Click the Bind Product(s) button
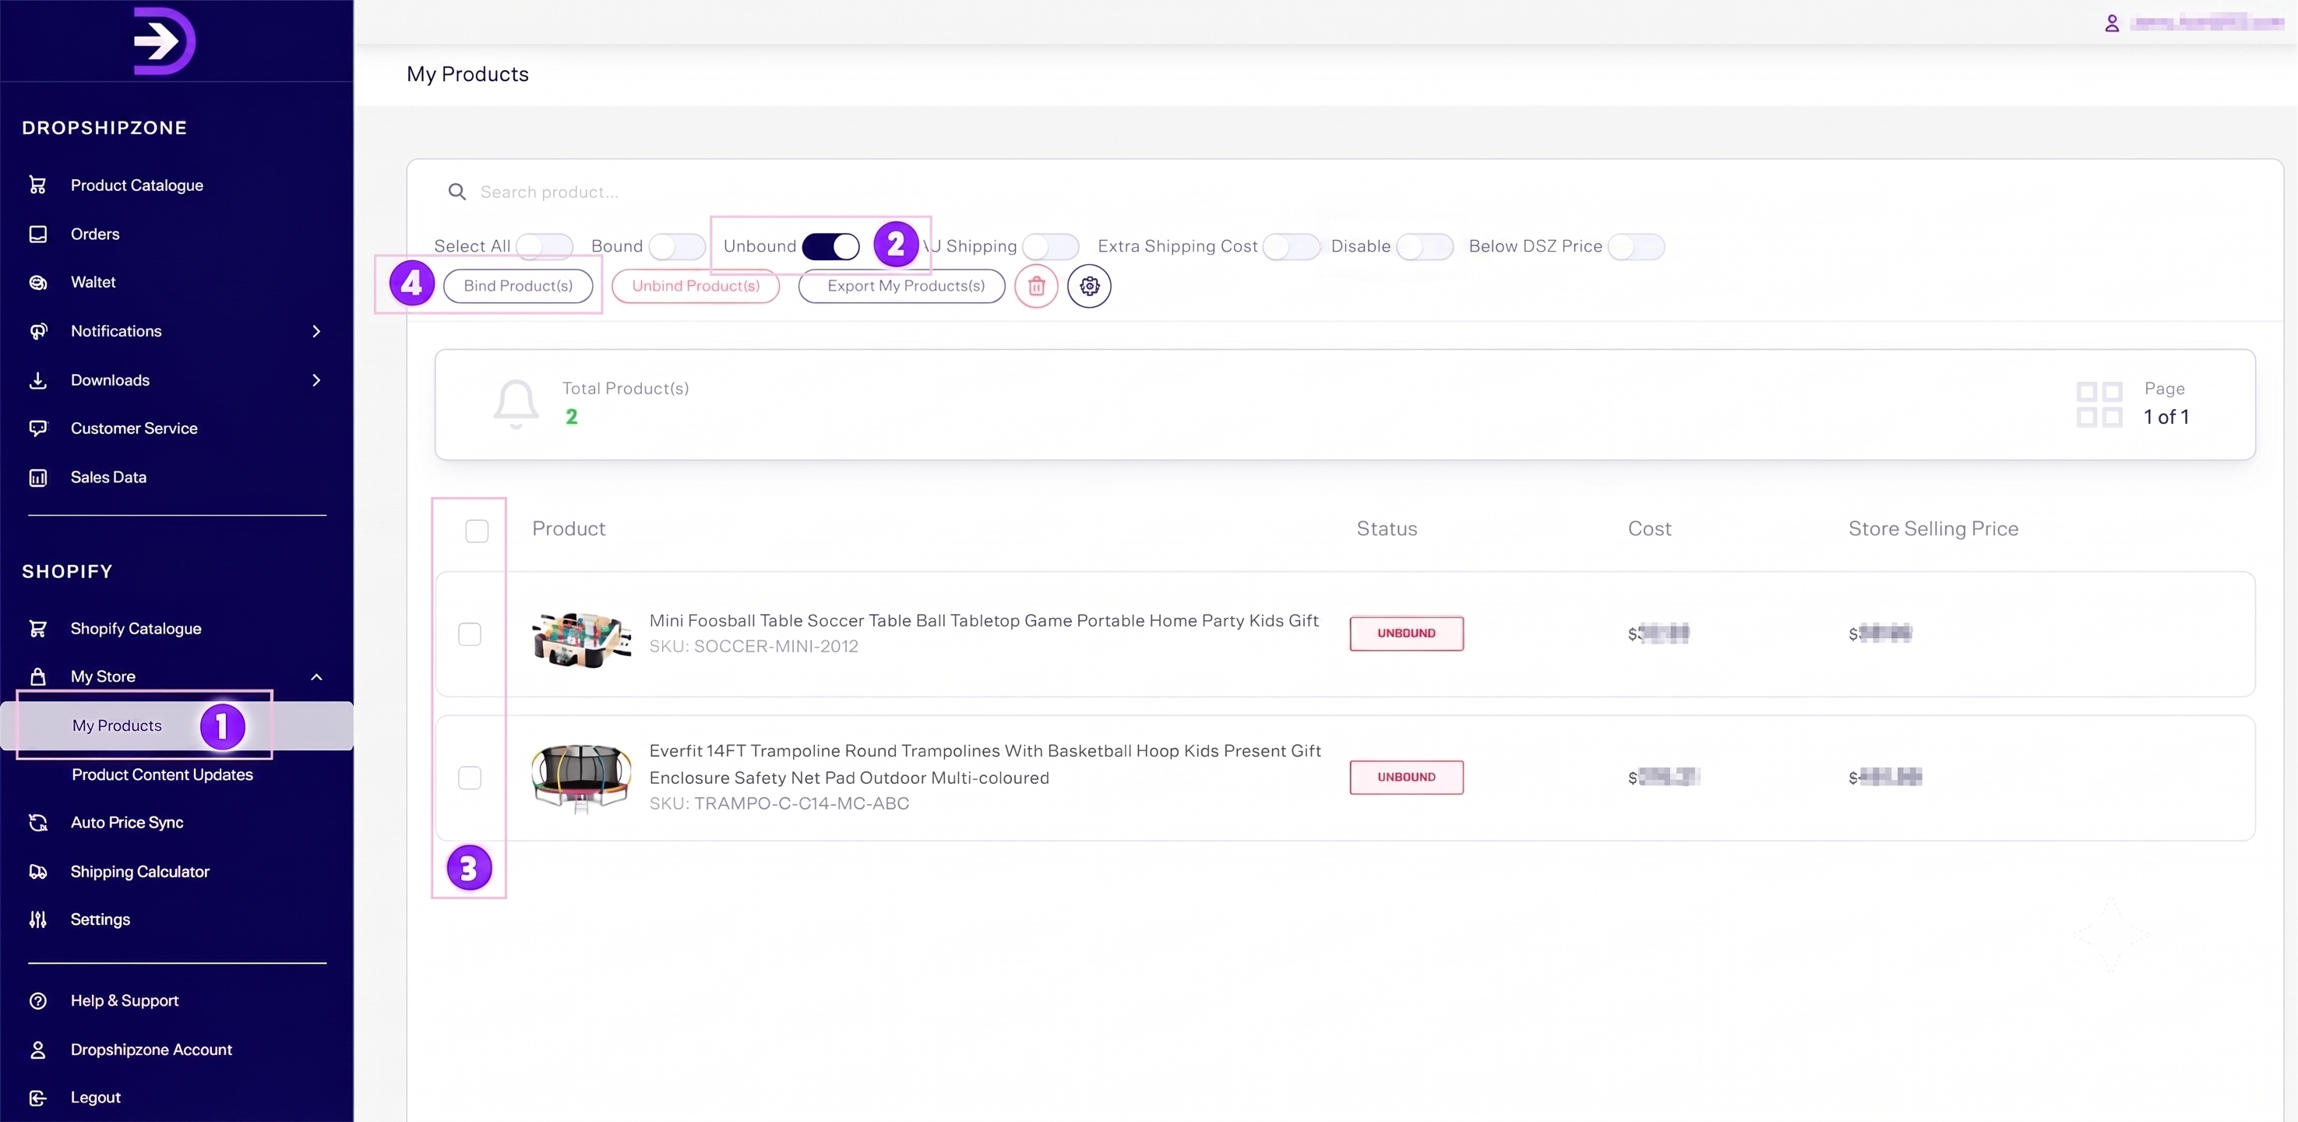This screenshot has height=1122, width=2298. click(518, 287)
